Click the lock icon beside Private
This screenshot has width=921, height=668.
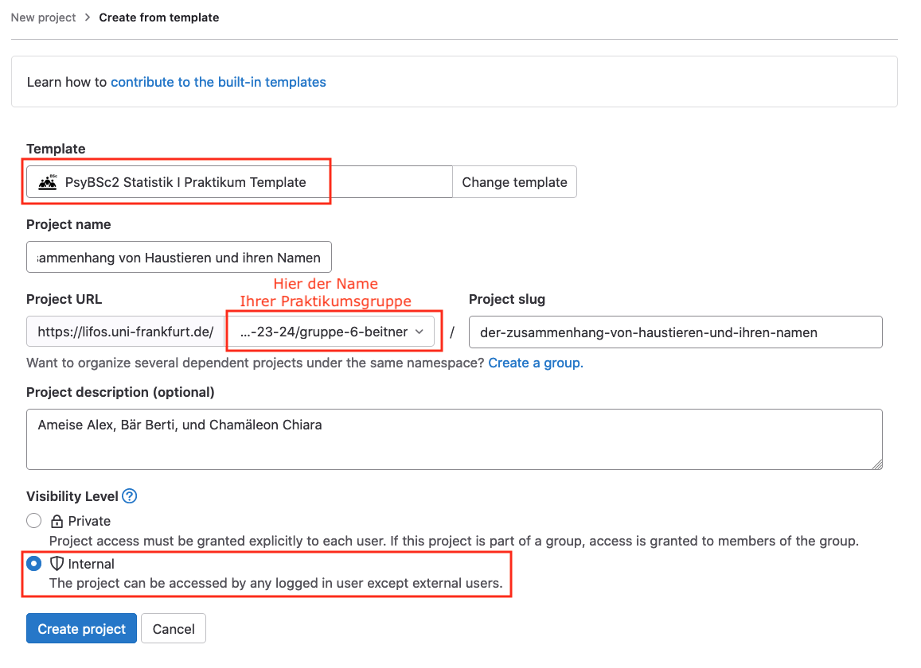[57, 522]
